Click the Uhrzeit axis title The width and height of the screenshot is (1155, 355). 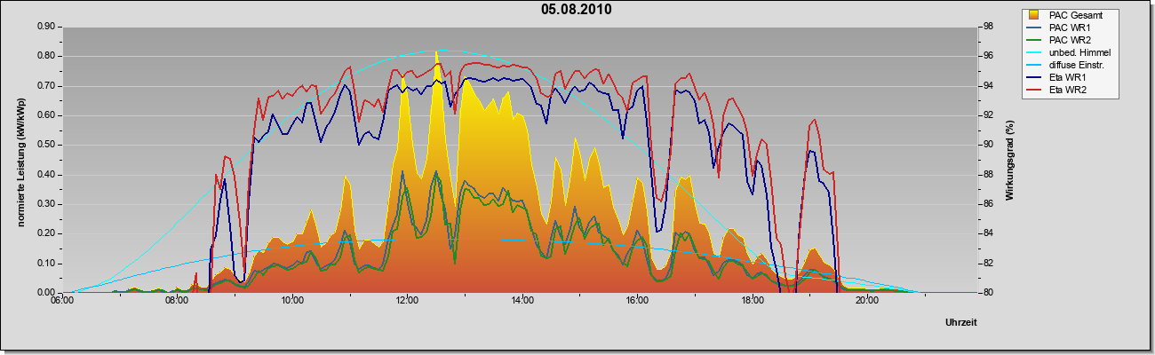click(963, 322)
